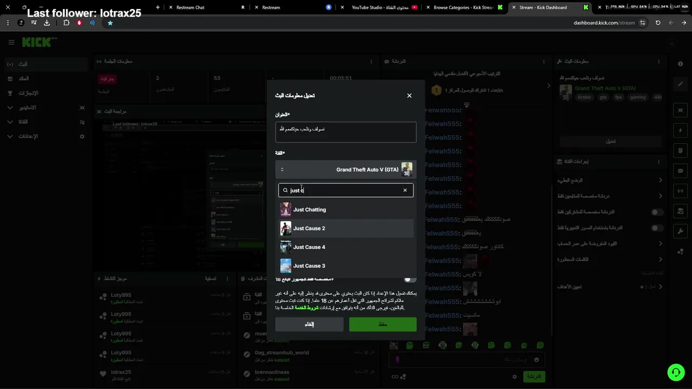Click the Just Chatting category thumbnail
692x389 pixels.
285,210
